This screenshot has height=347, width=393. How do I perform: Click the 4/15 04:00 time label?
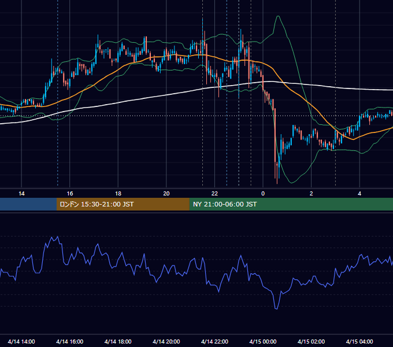(x=359, y=341)
